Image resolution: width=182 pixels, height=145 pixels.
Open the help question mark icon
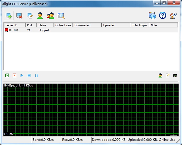point(163,16)
